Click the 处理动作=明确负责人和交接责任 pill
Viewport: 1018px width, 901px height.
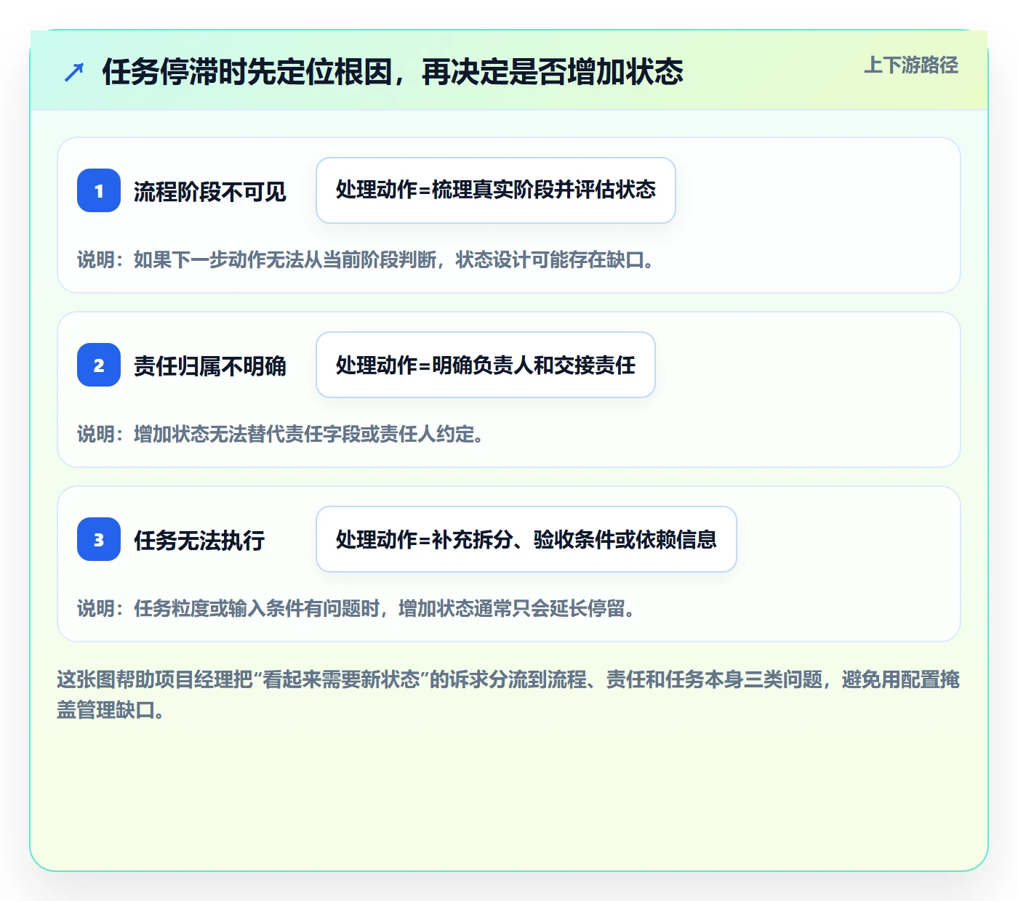pyautogui.click(x=486, y=365)
